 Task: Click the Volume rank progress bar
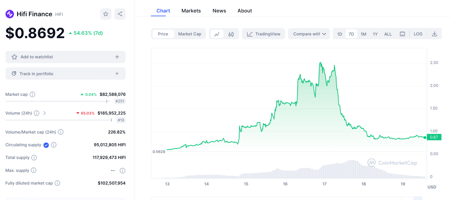59,120
